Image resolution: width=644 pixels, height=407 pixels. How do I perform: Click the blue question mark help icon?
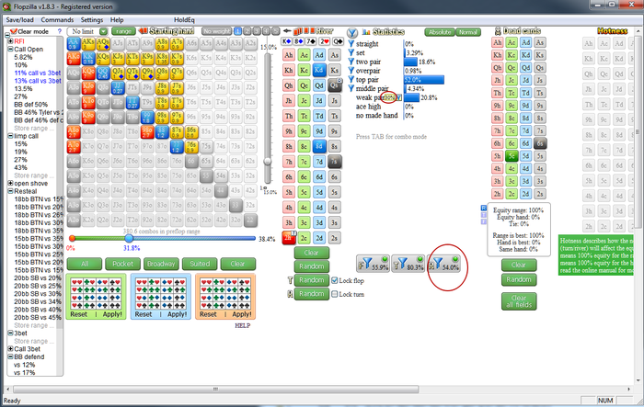pos(60,31)
